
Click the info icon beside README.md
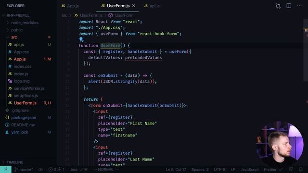(x=7, y=125)
